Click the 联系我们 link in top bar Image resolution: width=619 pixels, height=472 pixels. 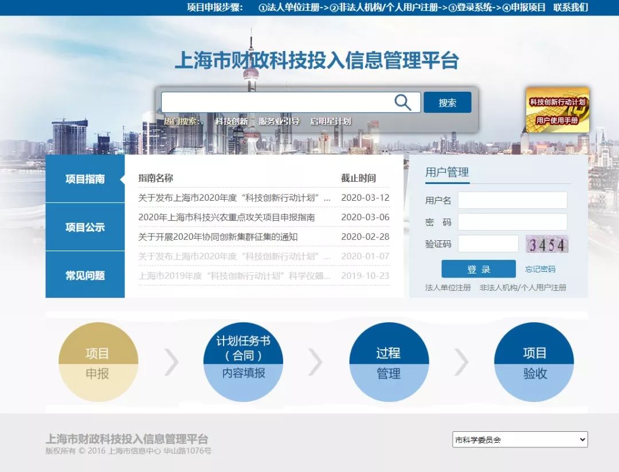(x=570, y=7)
